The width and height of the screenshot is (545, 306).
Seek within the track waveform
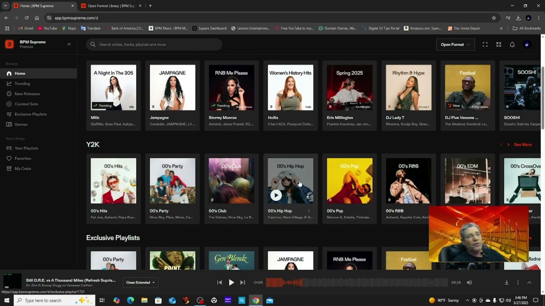click(x=357, y=283)
